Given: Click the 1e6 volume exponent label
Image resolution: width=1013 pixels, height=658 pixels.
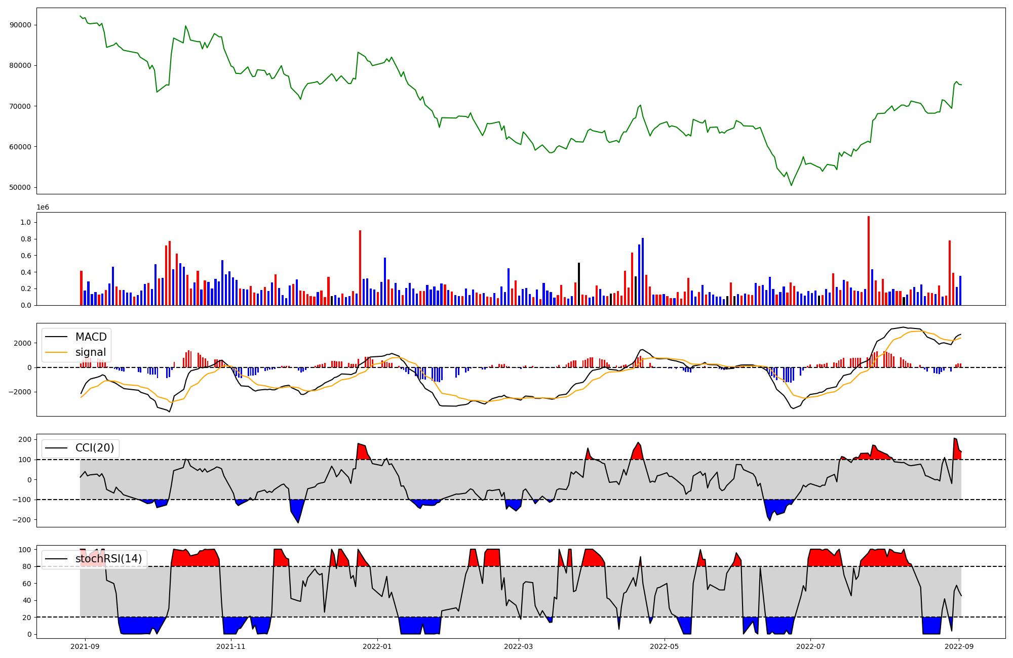Looking at the screenshot, I should pyautogui.click(x=43, y=208).
